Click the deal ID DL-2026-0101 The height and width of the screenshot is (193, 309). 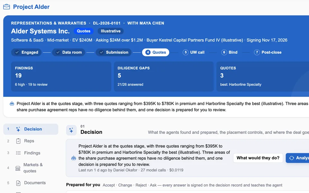pyautogui.click(x=107, y=23)
